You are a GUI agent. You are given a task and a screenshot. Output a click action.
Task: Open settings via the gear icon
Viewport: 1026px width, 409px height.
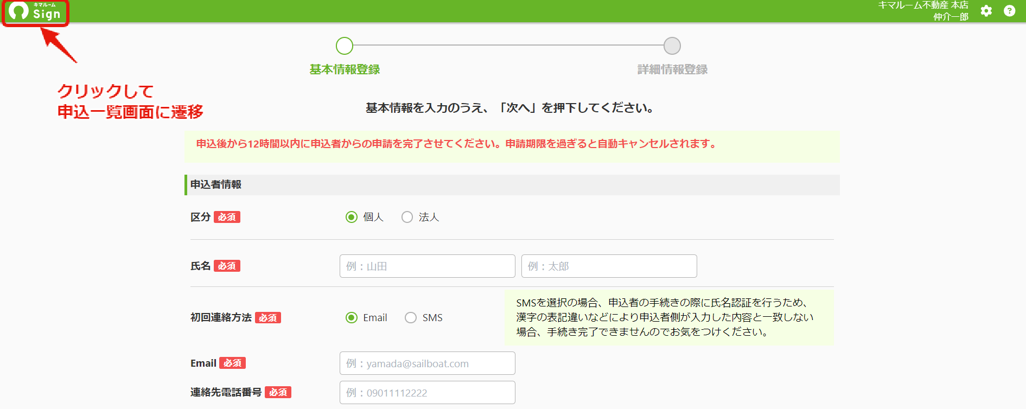986,11
